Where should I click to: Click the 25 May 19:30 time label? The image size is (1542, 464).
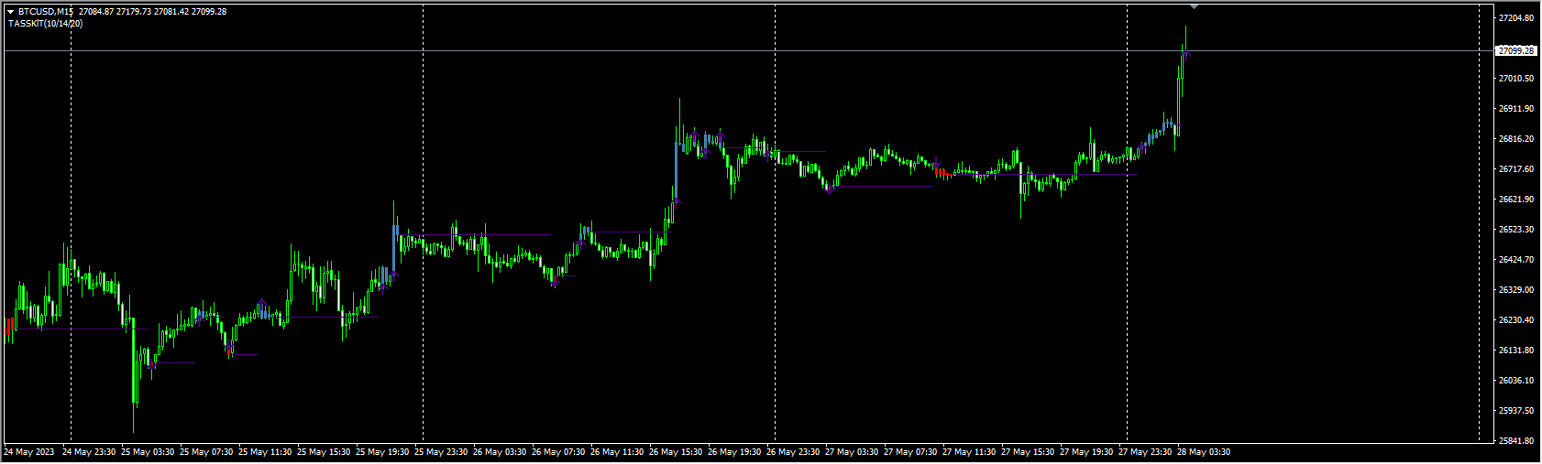[x=382, y=452]
